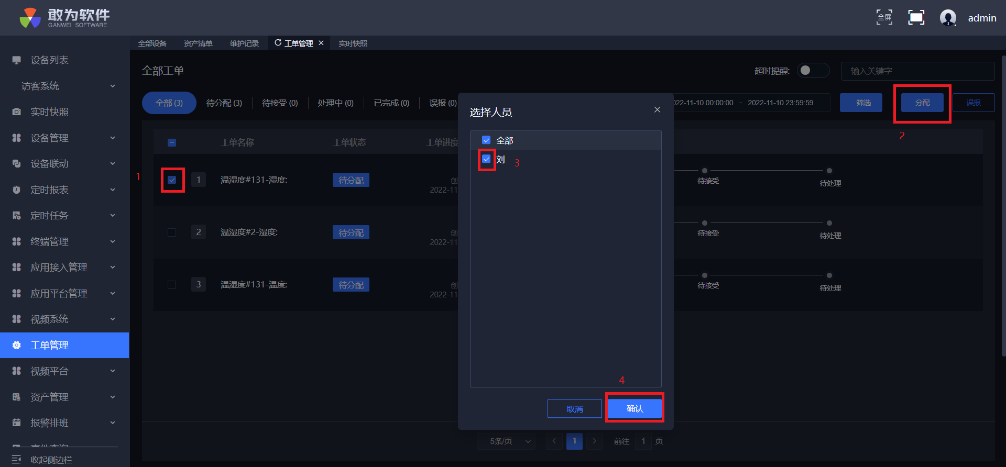
Task: Click the end date 2022-11-10 23:59:59 field
Action: pyautogui.click(x=781, y=103)
